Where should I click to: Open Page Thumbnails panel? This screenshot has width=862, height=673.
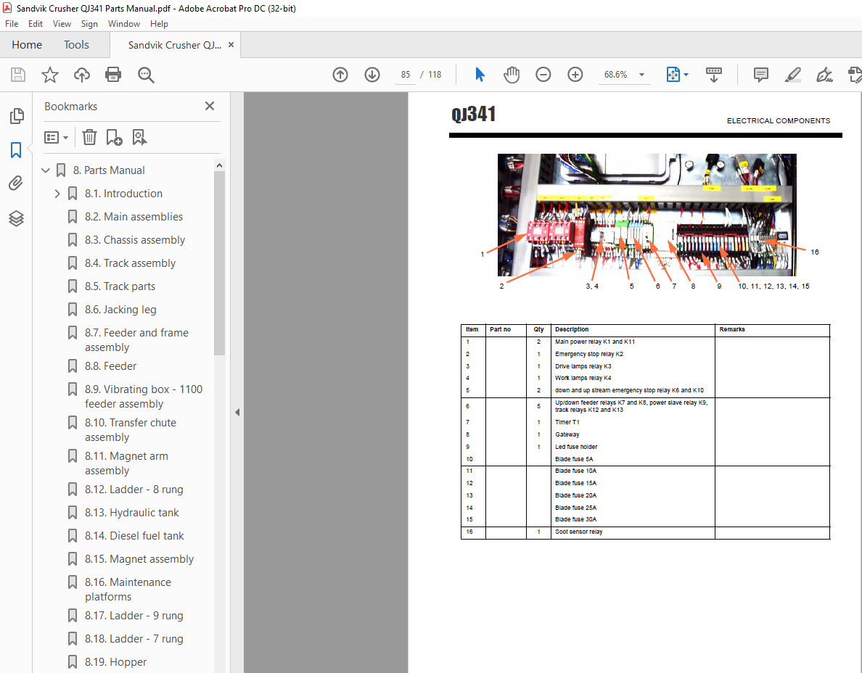(x=17, y=116)
